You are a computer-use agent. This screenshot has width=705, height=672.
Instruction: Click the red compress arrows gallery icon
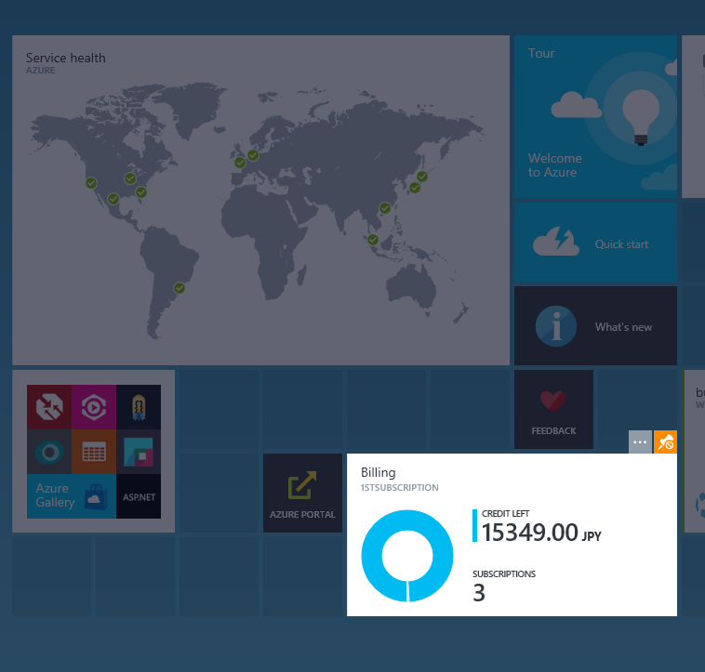(x=49, y=407)
